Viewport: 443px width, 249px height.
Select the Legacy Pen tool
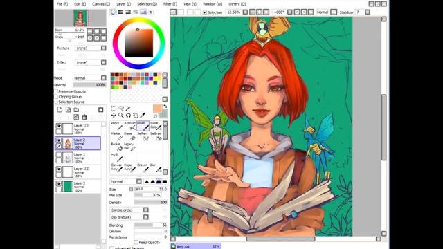pos(130,147)
